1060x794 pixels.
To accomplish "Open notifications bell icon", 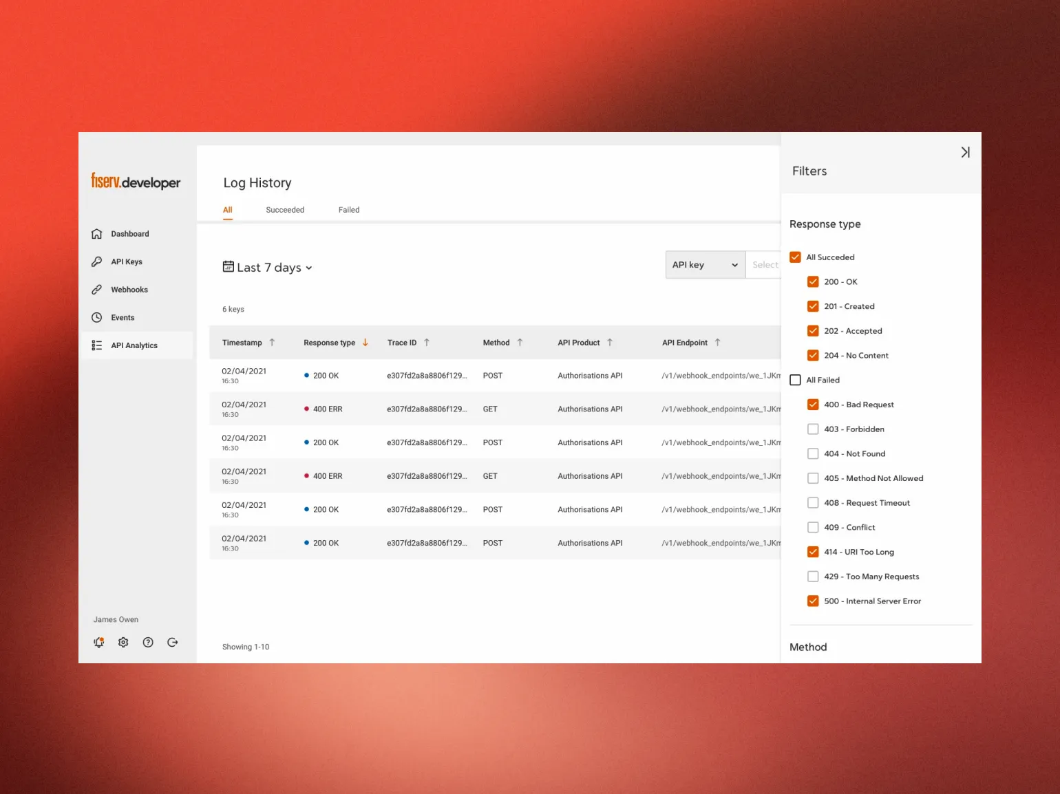I will tap(99, 642).
